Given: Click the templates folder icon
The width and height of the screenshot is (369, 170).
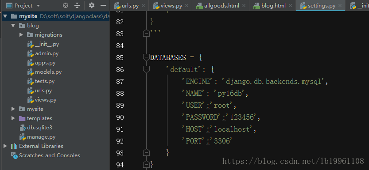Looking at the screenshot, I should (x=22, y=118).
